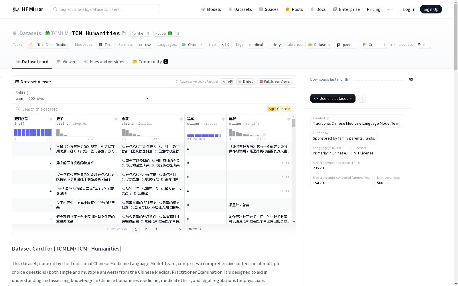
Task: Click the < 1K size tag
Action: coord(225,45)
